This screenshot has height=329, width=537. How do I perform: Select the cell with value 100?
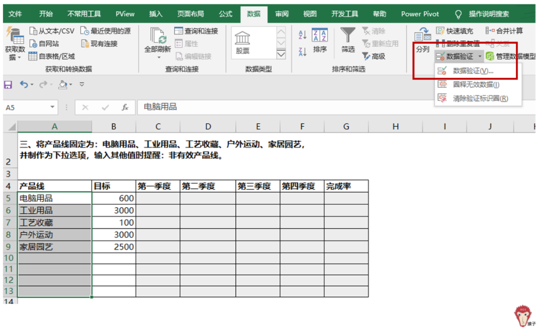114,223
